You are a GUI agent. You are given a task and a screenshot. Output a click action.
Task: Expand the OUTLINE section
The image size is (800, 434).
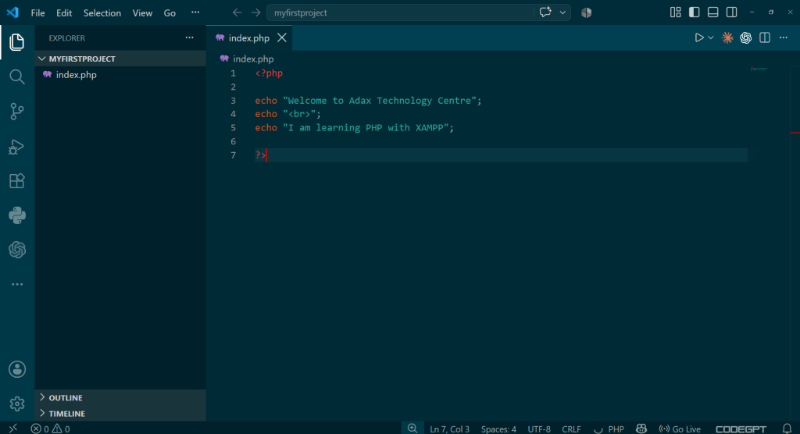click(120, 397)
